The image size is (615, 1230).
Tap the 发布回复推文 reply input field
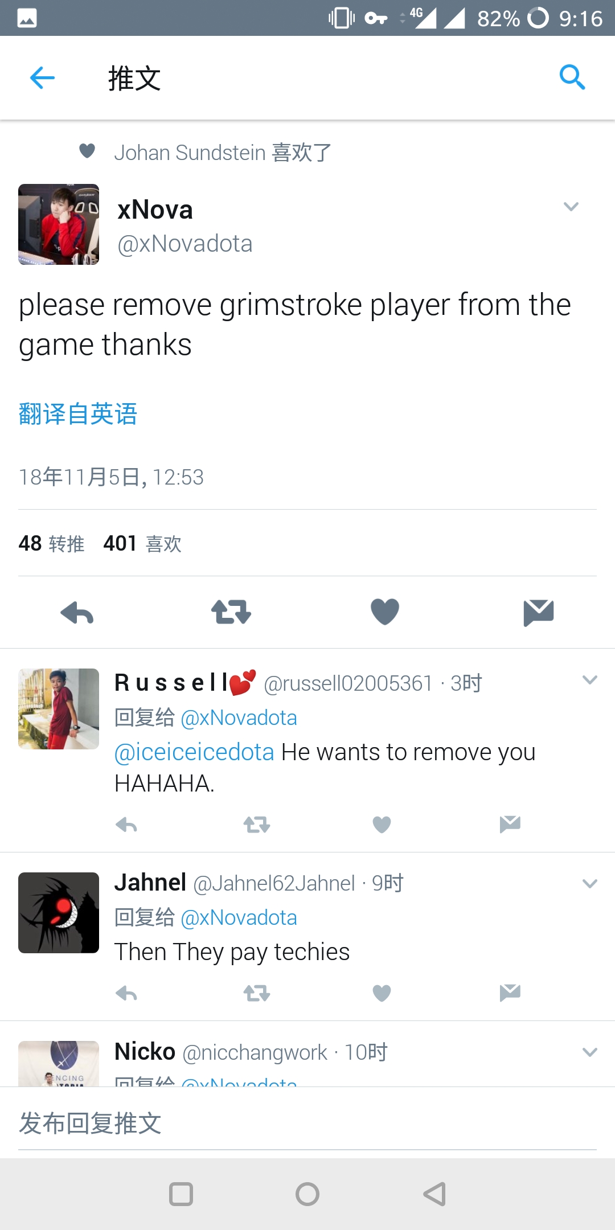click(x=307, y=1124)
